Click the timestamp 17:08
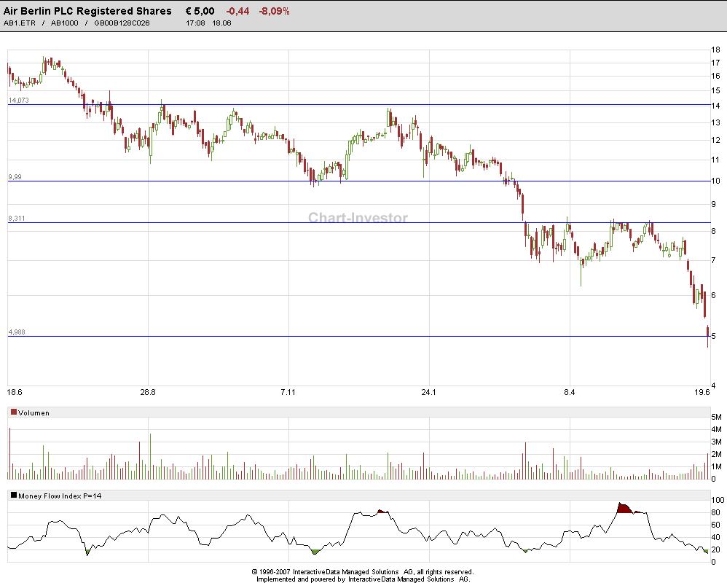 tap(195, 23)
